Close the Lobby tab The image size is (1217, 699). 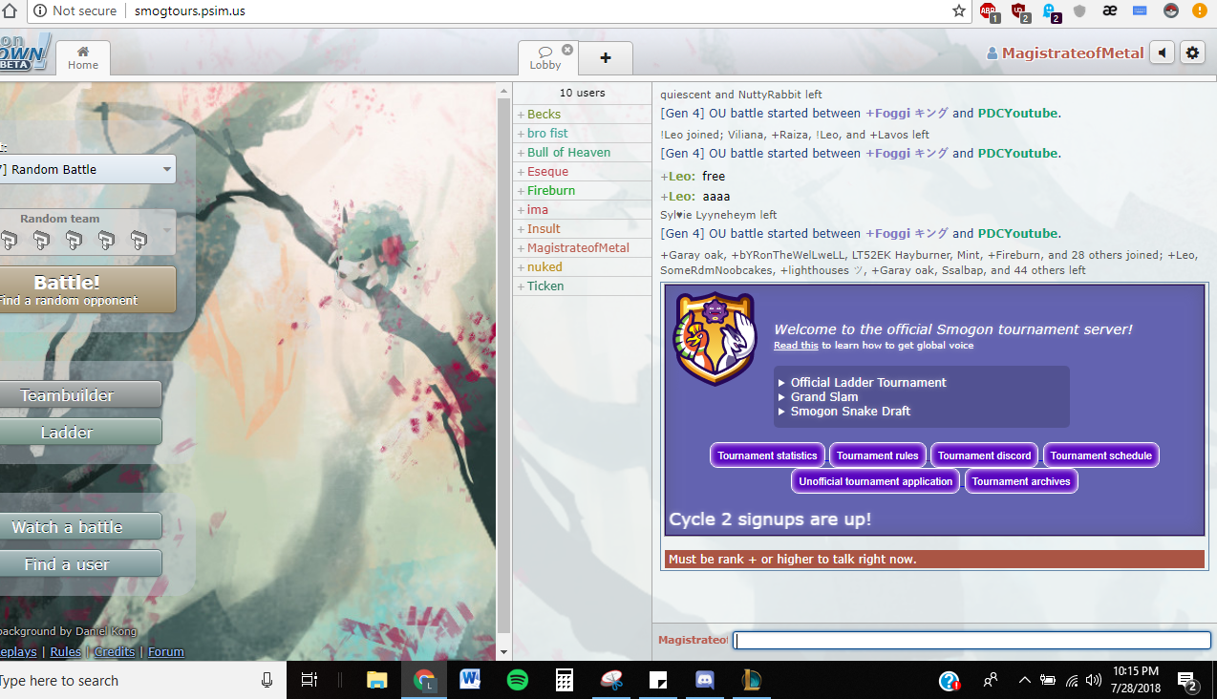[x=567, y=50]
